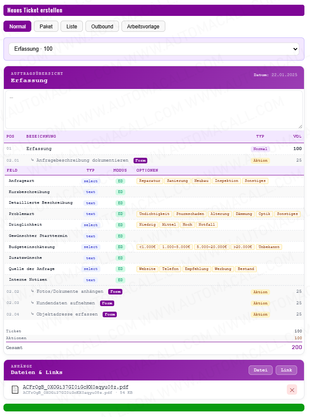Delete the attached PDF via red X
Screen dimensions: 310x417
[x=292, y=389]
